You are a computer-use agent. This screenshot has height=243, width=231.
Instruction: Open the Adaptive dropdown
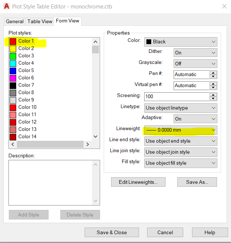coord(195,119)
